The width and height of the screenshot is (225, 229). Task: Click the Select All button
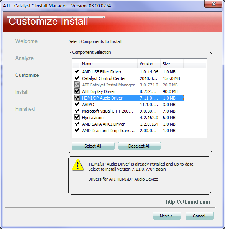pyautogui.click(x=93, y=146)
